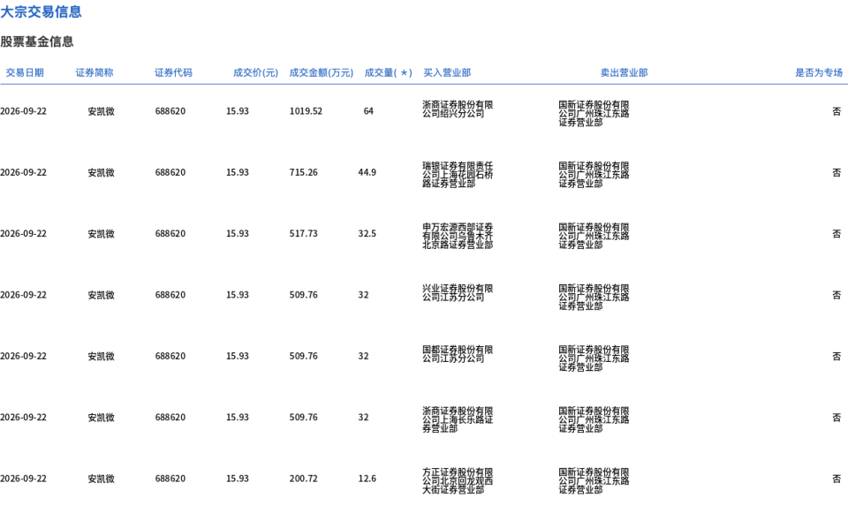Select buyer 瑞银证券有限责任公司上海花园石桥路证券营业部
This screenshot has height=513, width=848.
(x=458, y=175)
